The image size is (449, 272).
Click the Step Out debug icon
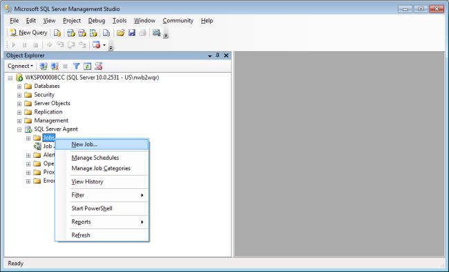(x=82, y=45)
